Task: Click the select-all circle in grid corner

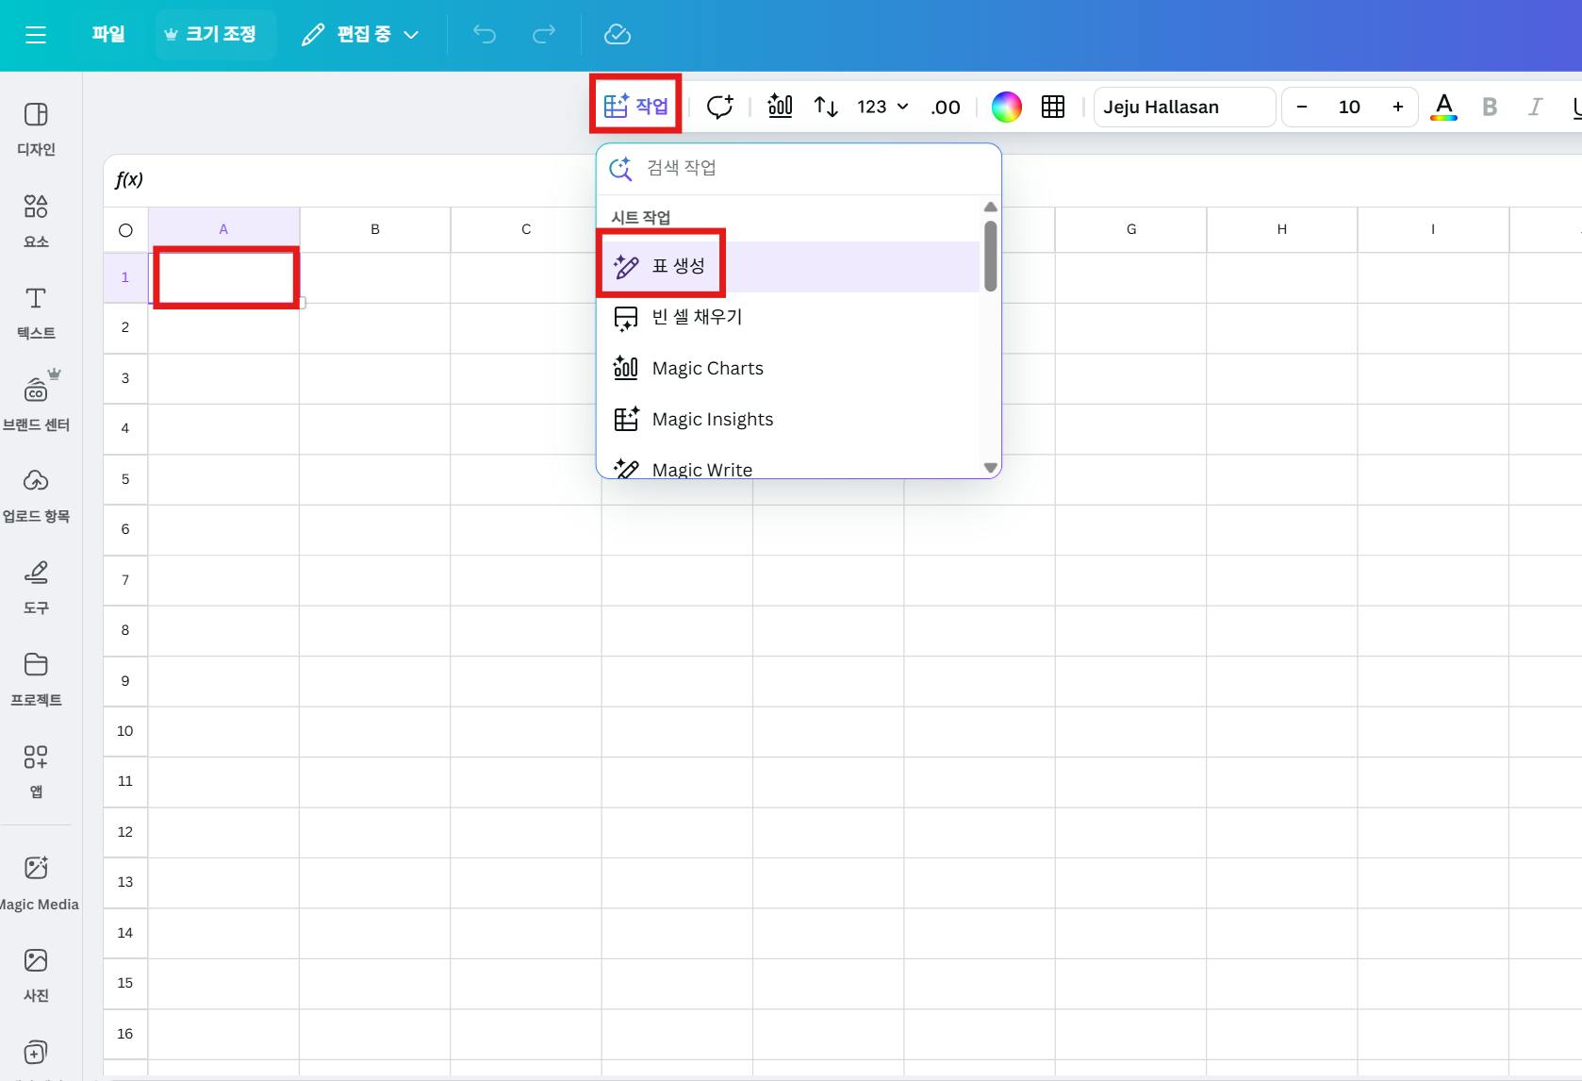Action: click(125, 230)
